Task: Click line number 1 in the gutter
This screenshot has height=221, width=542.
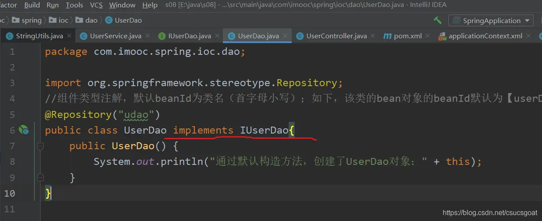Action: coord(12,52)
